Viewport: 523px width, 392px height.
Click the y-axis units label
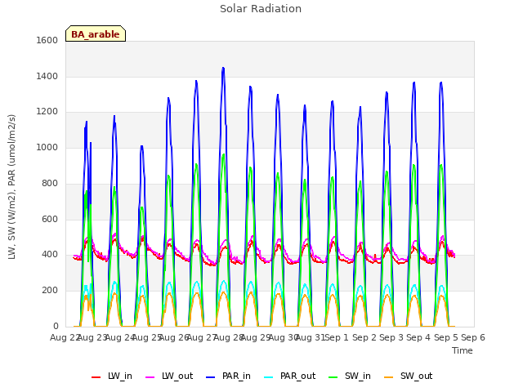pyautogui.click(x=11, y=187)
